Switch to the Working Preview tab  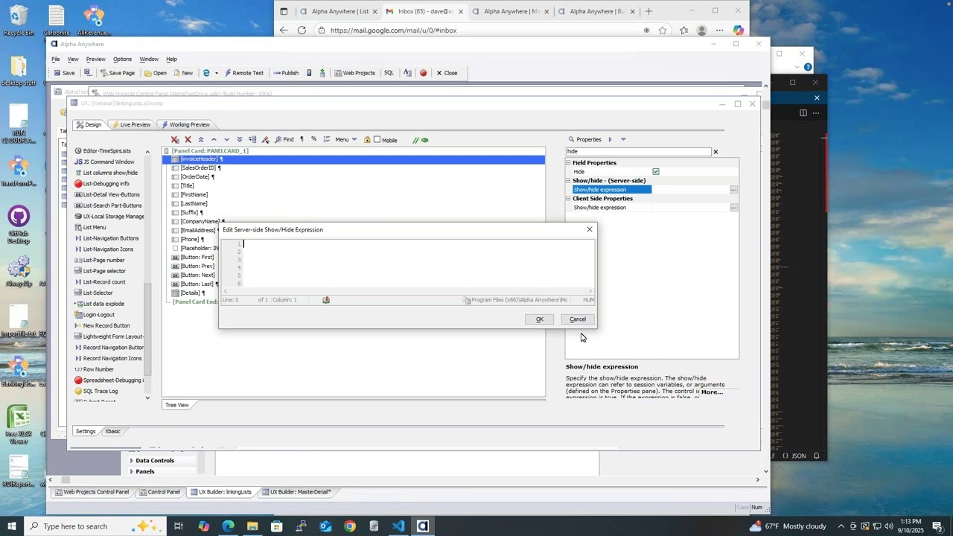click(x=185, y=124)
